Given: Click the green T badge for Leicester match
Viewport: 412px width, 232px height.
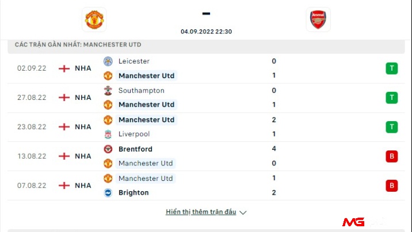Looking at the screenshot, I should (391, 68).
